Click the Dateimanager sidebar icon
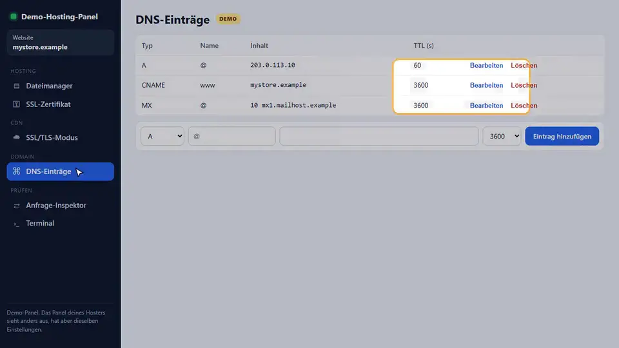The width and height of the screenshot is (619, 348). click(x=17, y=86)
